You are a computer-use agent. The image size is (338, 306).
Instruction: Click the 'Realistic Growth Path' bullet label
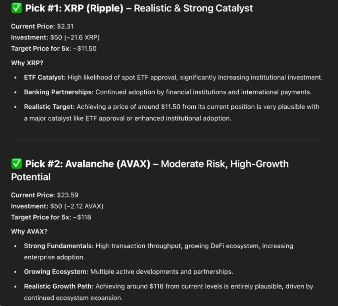(x=59, y=286)
